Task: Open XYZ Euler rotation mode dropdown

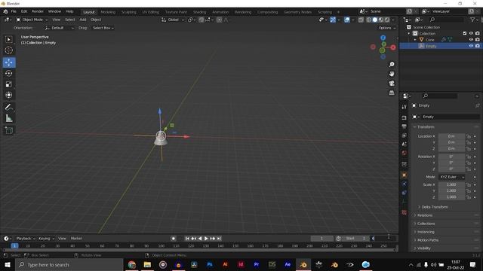Action: click(x=452, y=177)
